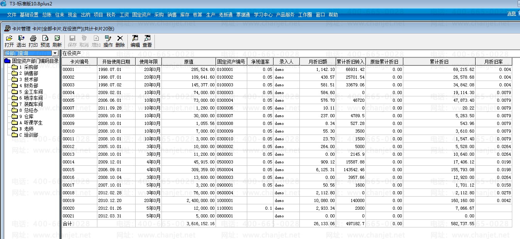Click accumulated depreciation 155,793.08 cell
520x239 pixels.
(439, 170)
